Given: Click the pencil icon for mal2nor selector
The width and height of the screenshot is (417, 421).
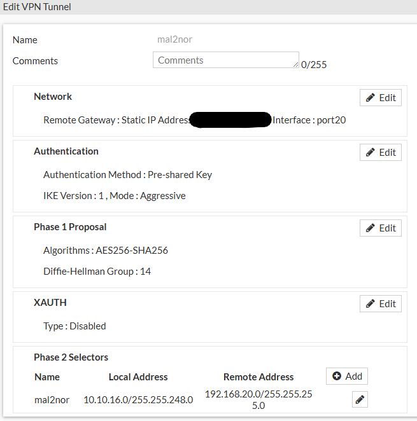Looking at the screenshot, I should click(360, 399).
